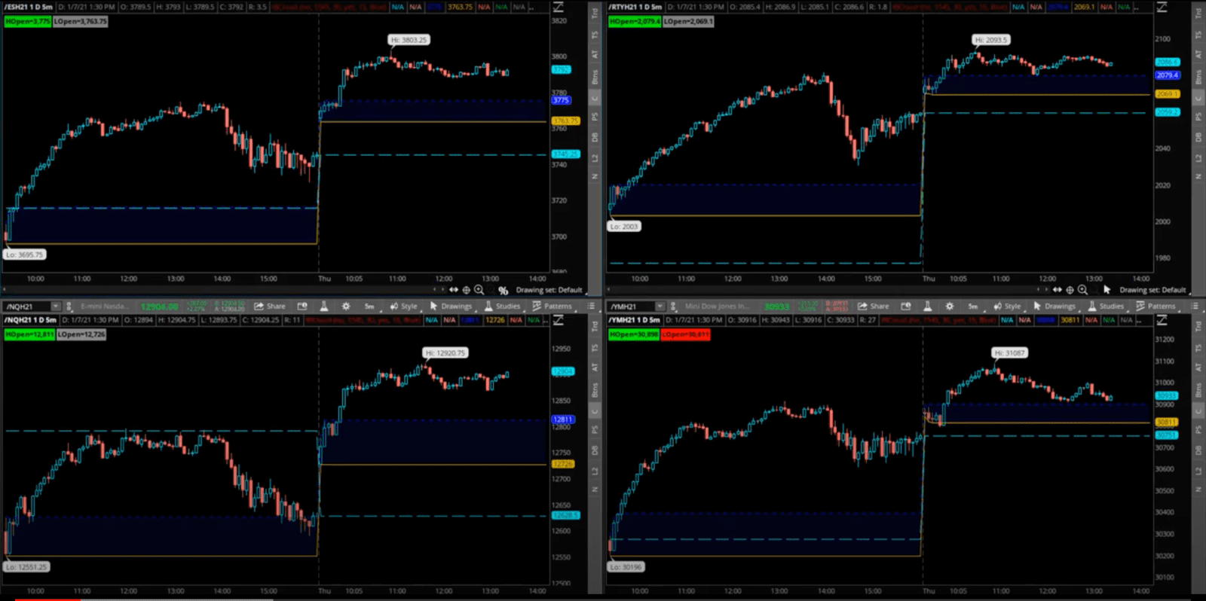
Task: Click the symbol link icon beside /YMH21
Action: (x=672, y=307)
